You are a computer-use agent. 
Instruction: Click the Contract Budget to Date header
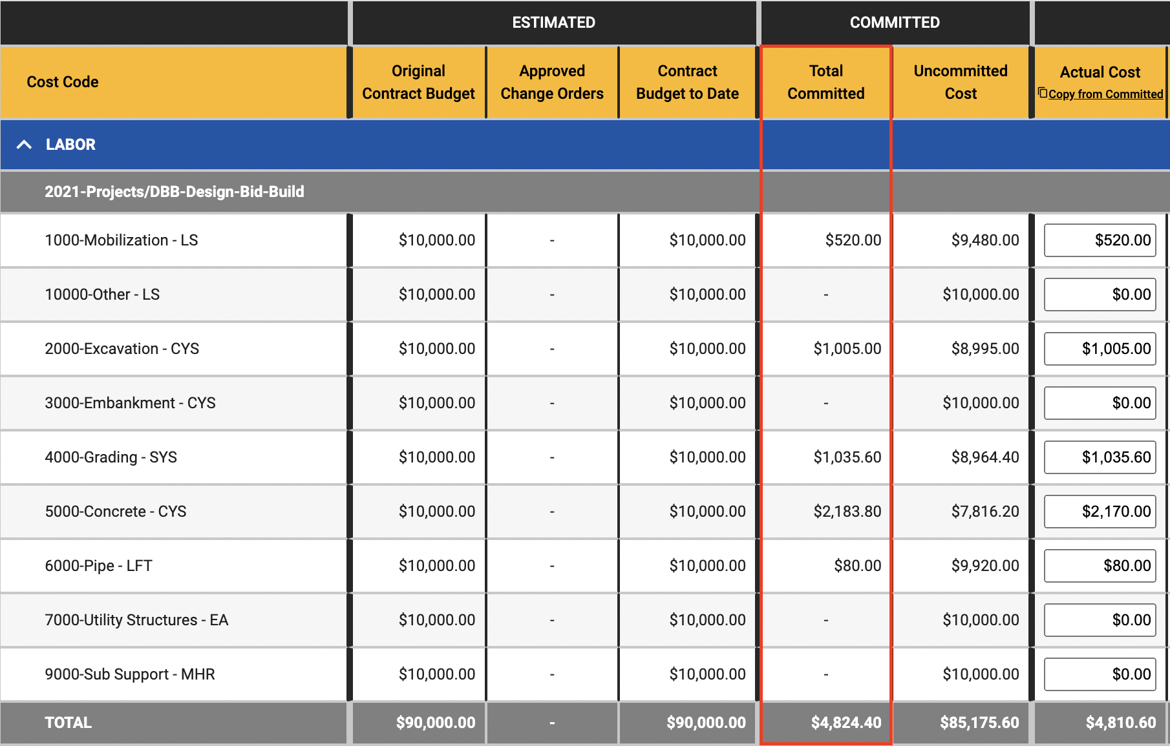(x=687, y=82)
